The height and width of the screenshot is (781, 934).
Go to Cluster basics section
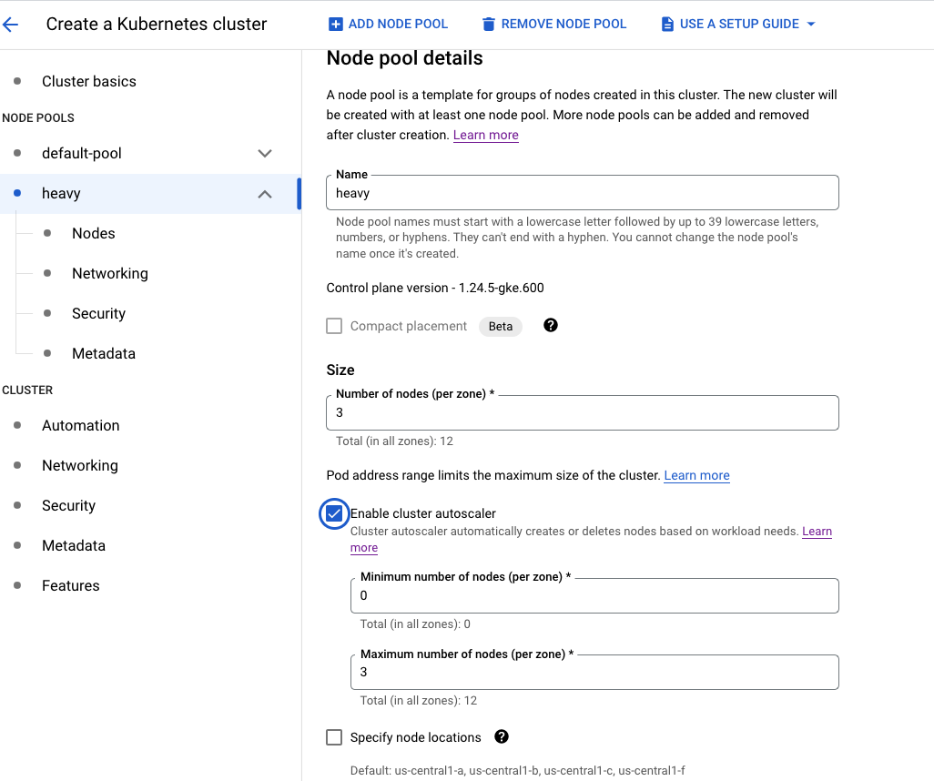point(88,81)
